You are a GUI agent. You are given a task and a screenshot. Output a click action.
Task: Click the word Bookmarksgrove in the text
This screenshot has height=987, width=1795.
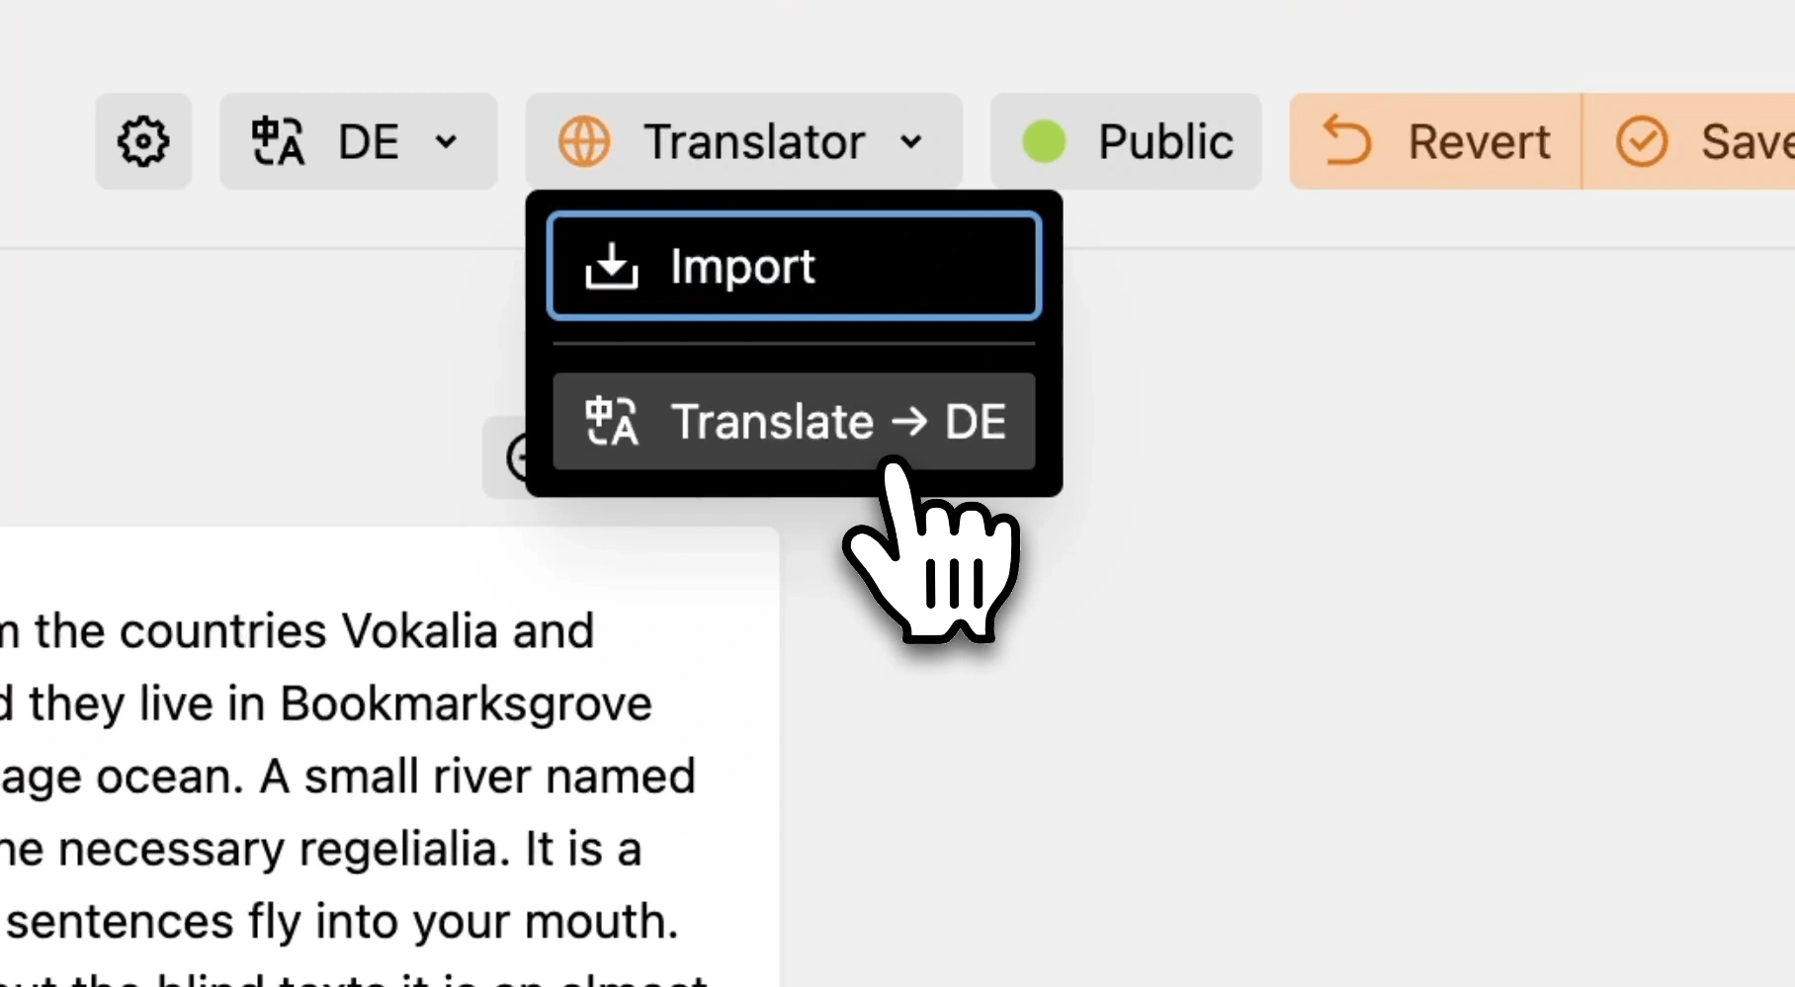(465, 702)
